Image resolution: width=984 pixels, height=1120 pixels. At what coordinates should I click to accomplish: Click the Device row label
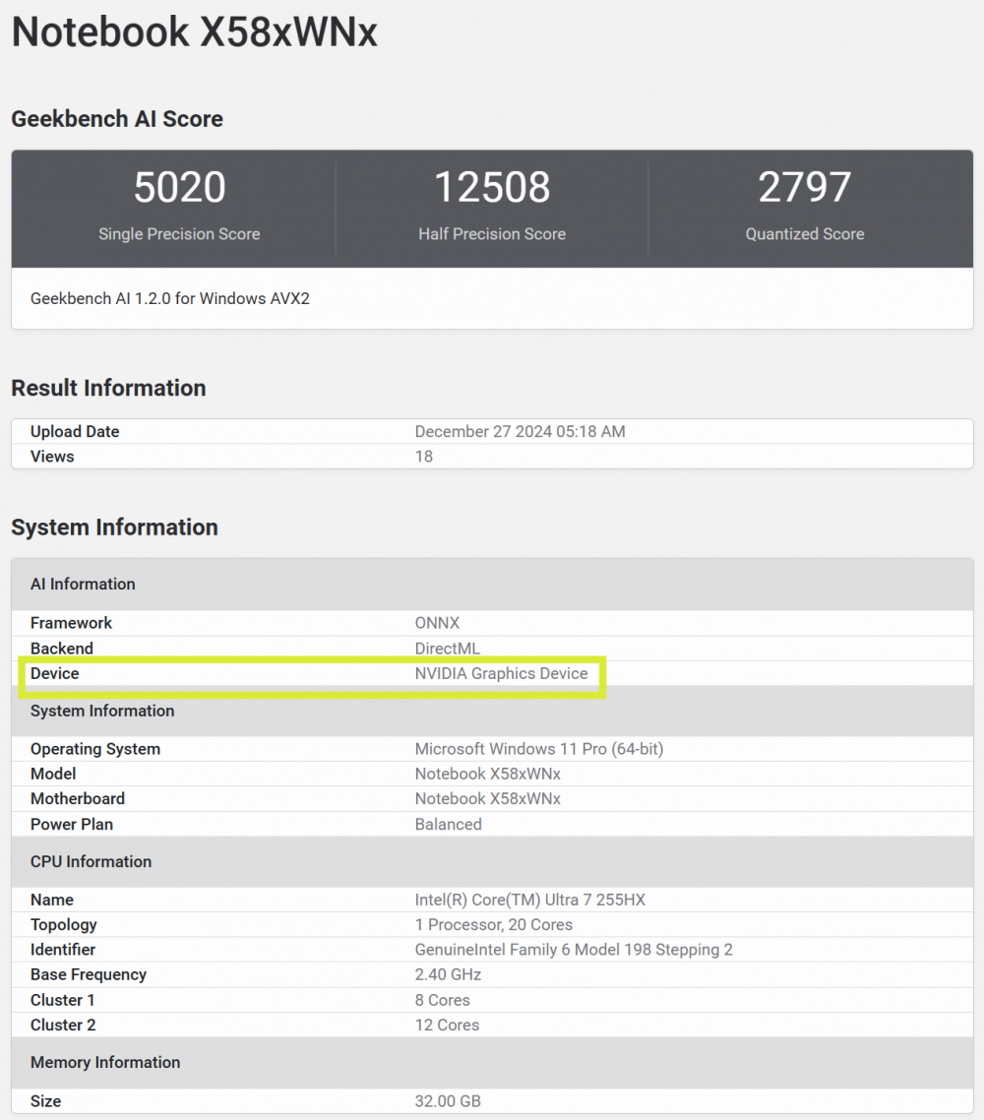tap(54, 673)
